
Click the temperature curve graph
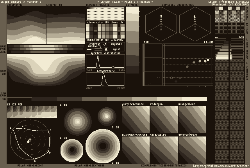[x=105, y=79]
